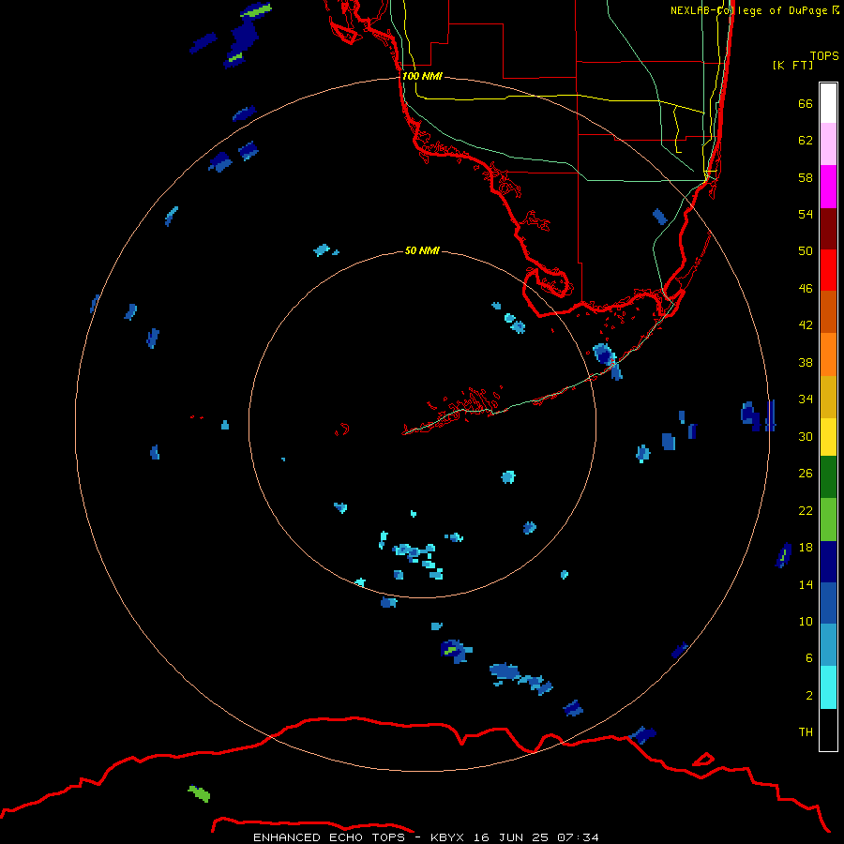The image size is (844, 844).
Task: Click the '66' scale label
Action: 806,103
